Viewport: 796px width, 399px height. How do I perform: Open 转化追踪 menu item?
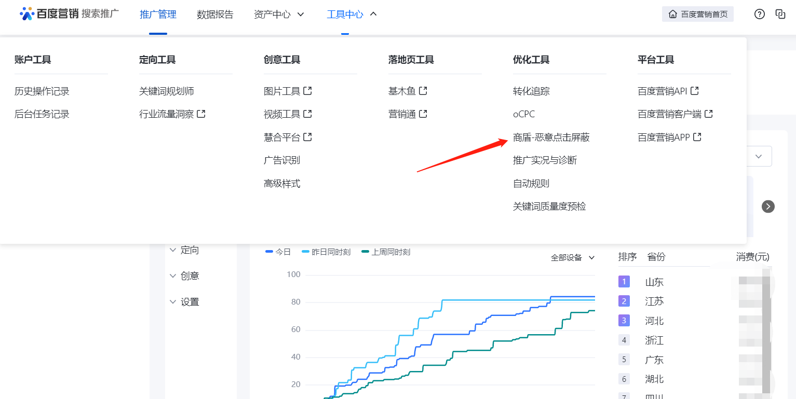[531, 91]
